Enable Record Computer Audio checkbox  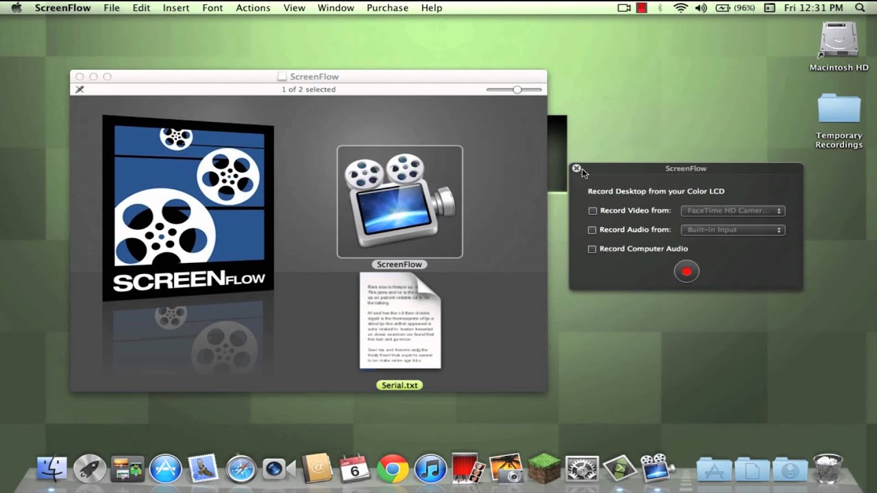593,249
